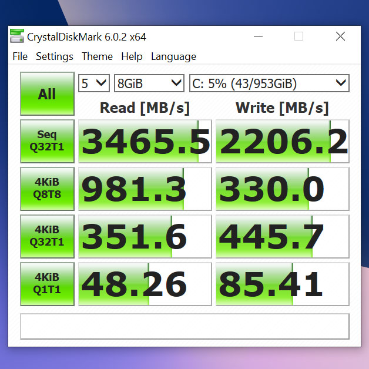Click the Read [MB/s] column header

[x=145, y=108]
